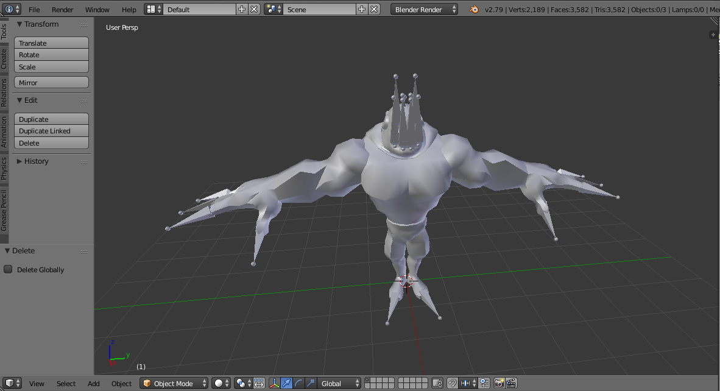Toggle manipulate center points only
This screenshot has width=720, height=391.
point(259,383)
